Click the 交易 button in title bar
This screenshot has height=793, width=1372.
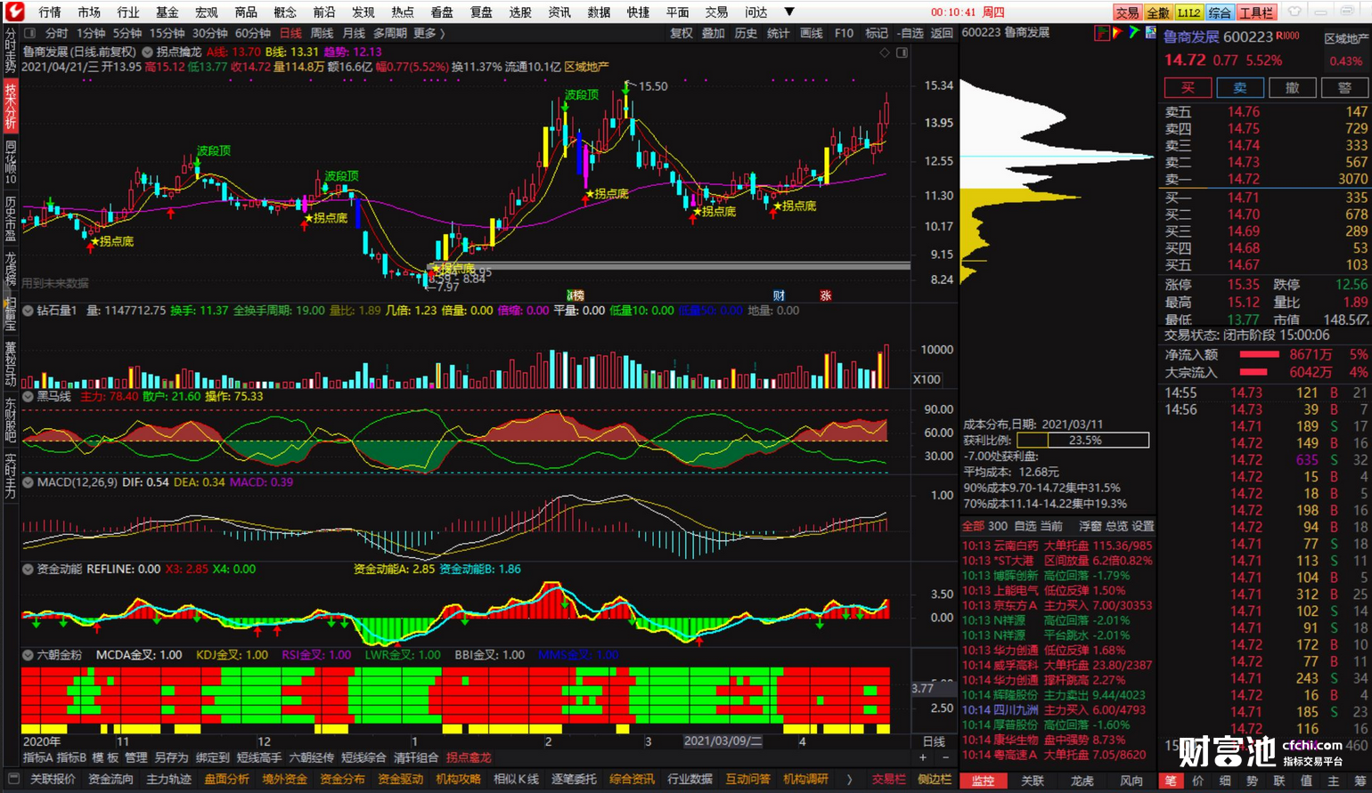[x=1127, y=12]
